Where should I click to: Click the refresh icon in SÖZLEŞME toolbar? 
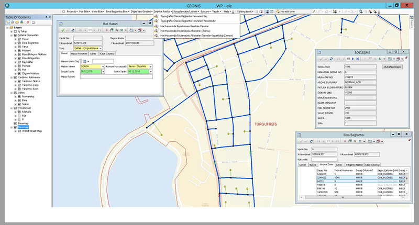pyautogui.click(x=332, y=59)
